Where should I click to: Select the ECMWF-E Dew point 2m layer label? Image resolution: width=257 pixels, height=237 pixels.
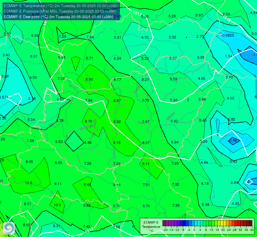pos(58,17)
